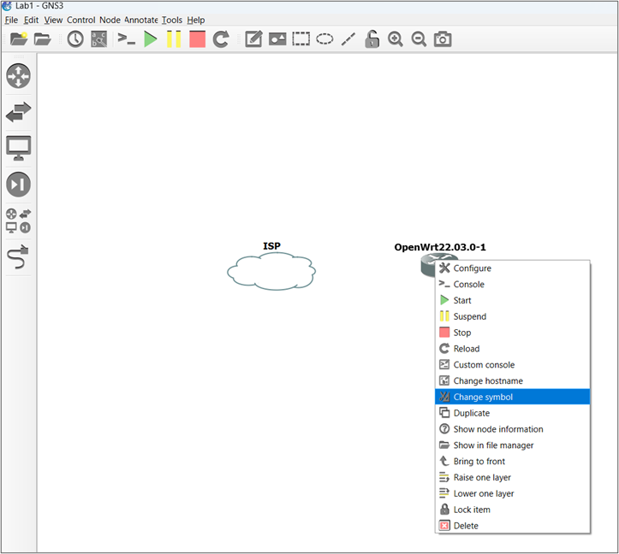The width and height of the screenshot is (619, 554).
Task: Browse all devices sidebar icon
Action: pyautogui.click(x=18, y=221)
